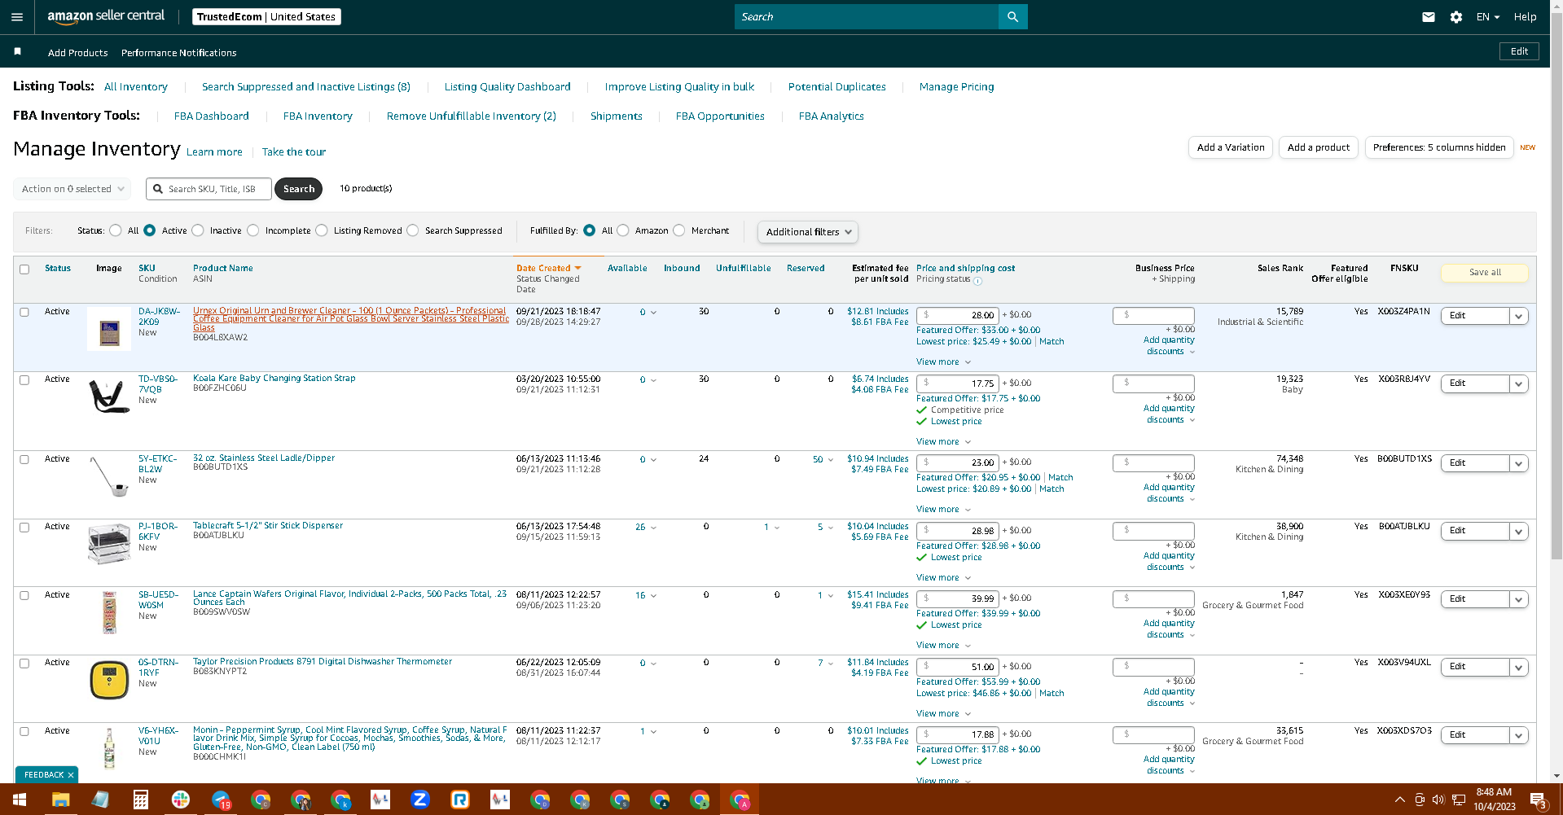The image size is (1563, 815).
Task: Focus the top Search bar field
Action: click(867, 16)
